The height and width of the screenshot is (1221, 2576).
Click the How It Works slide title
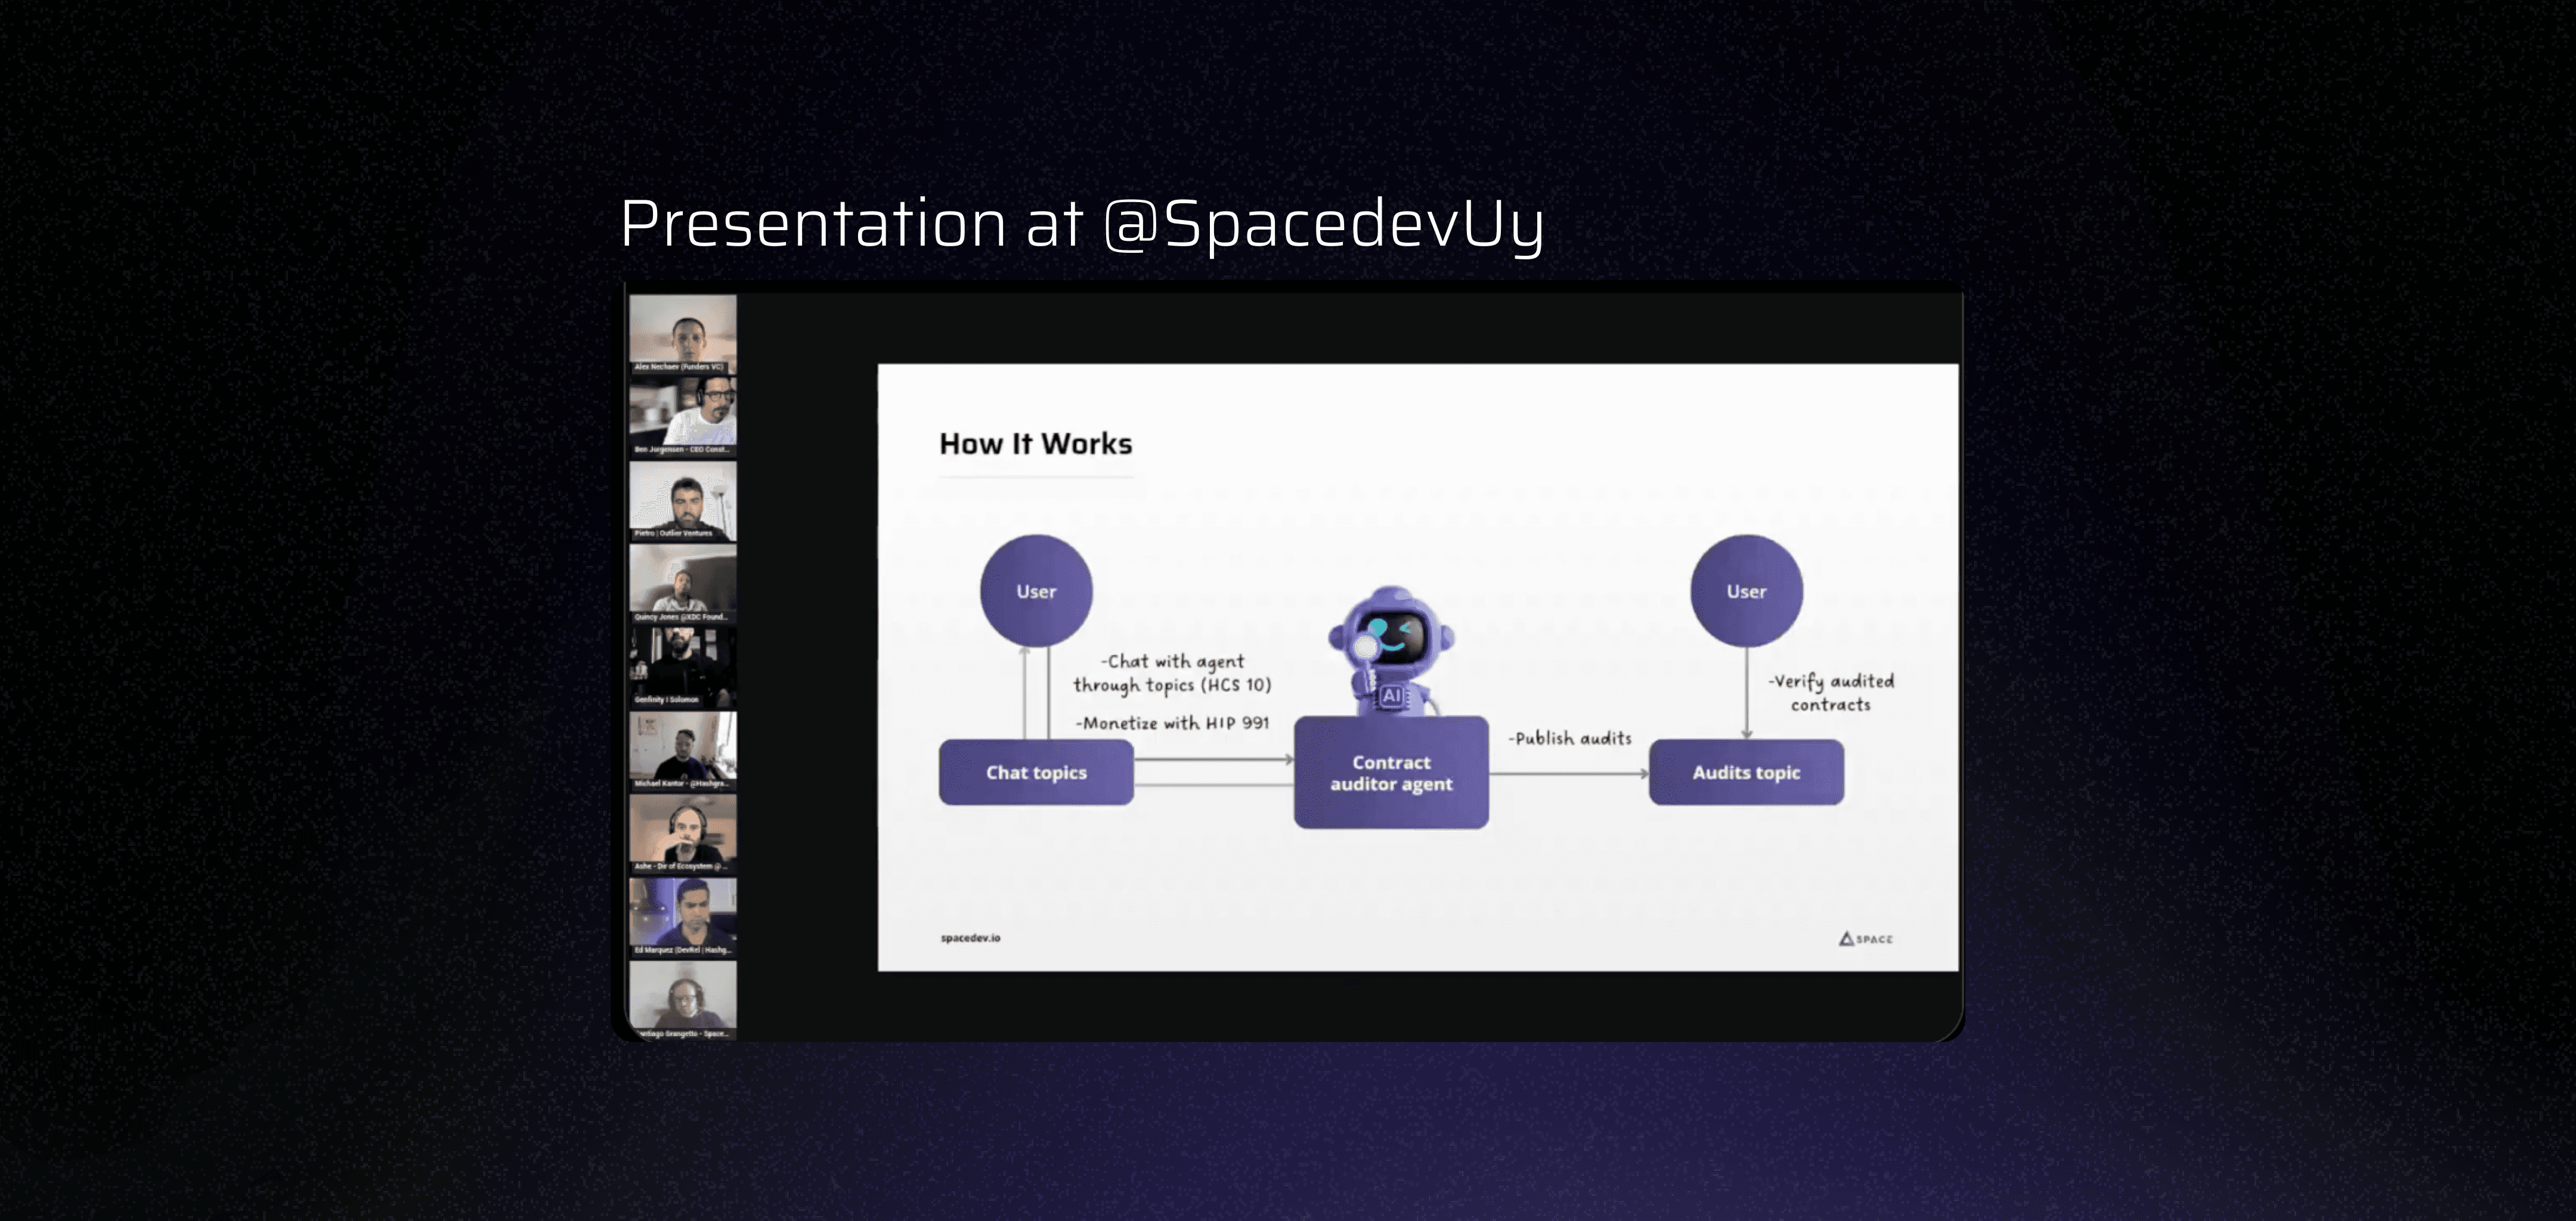tap(1035, 444)
